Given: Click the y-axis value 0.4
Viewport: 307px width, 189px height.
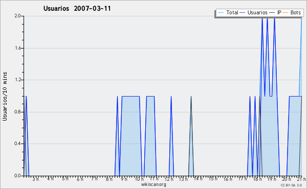Looking at the screenshot, I should pos(17,144).
